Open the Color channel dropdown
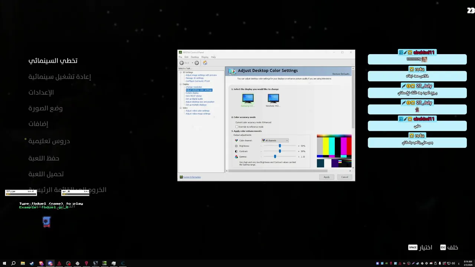This screenshot has height=267, width=475. pyautogui.click(x=275, y=141)
